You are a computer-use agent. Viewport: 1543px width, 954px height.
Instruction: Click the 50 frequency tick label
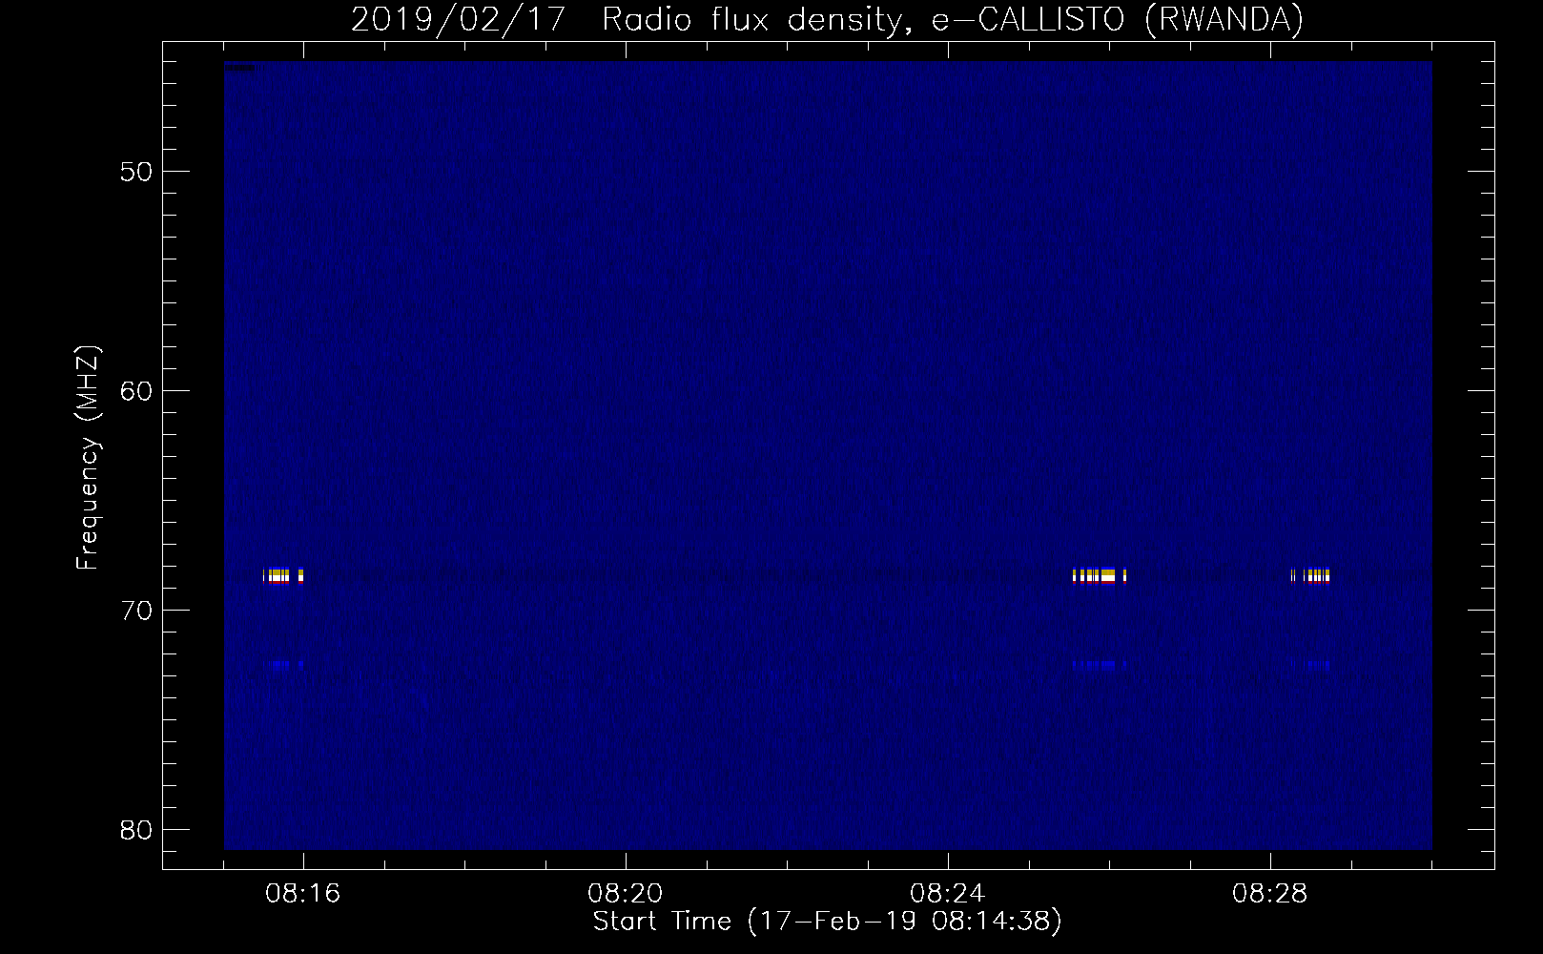pyautogui.click(x=136, y=172)
